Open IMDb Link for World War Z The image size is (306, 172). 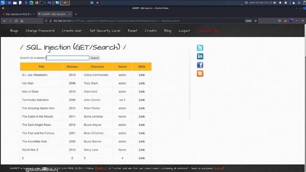pyautogui.click(x=142, y=150)
